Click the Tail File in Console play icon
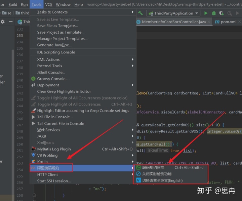Image resolution: width=242 pixels, height=201 pixels. point(33,117)
